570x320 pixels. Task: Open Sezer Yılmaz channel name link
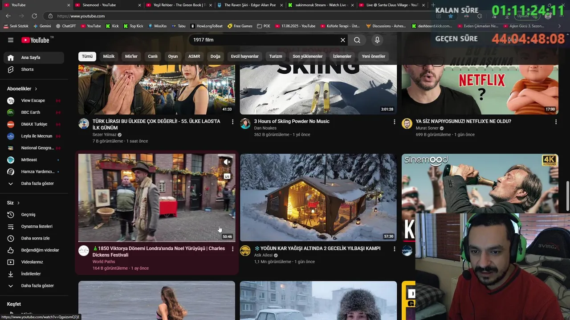click(105, 135)
